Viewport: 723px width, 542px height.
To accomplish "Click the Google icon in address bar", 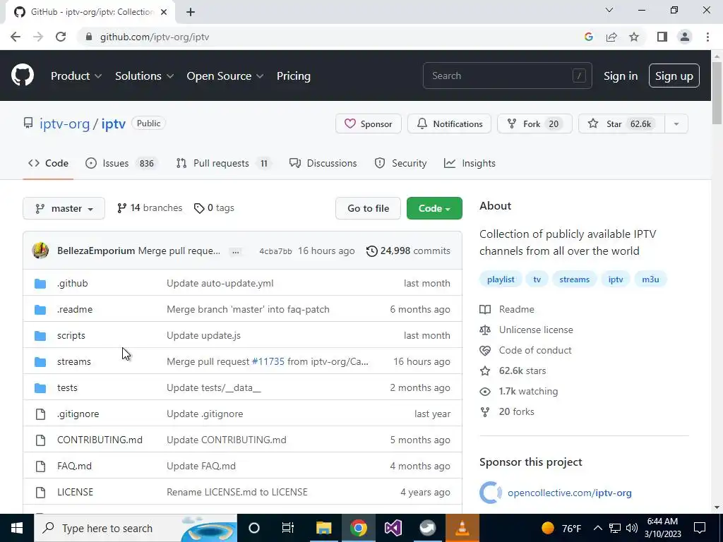I will click(588, 37).
